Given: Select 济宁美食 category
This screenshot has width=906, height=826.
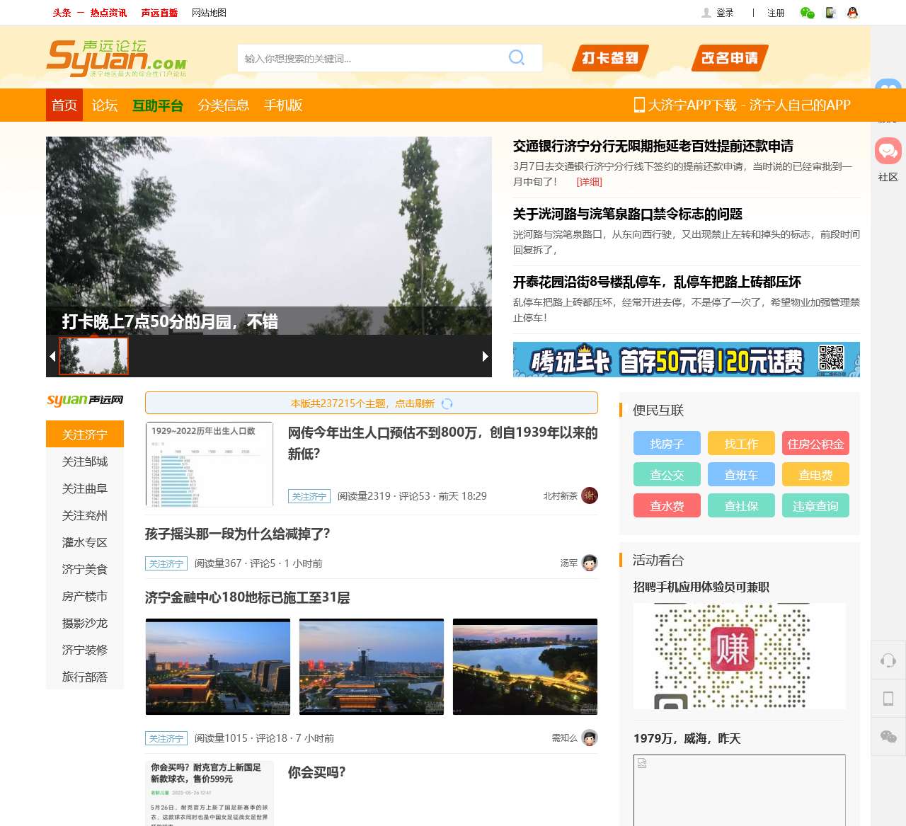Looking at the screenshot, I should coord(85,569).
